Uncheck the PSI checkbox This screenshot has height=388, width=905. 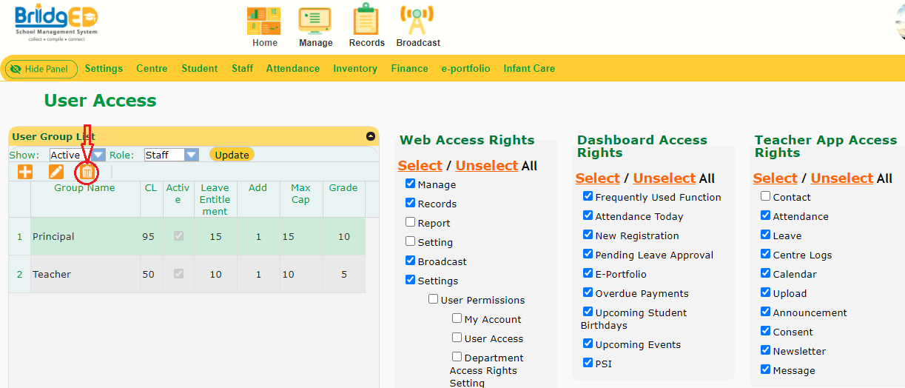(588, 363)
